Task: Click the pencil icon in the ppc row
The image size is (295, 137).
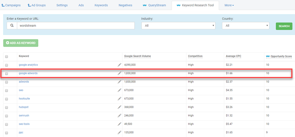Action: tap(119, 133)
